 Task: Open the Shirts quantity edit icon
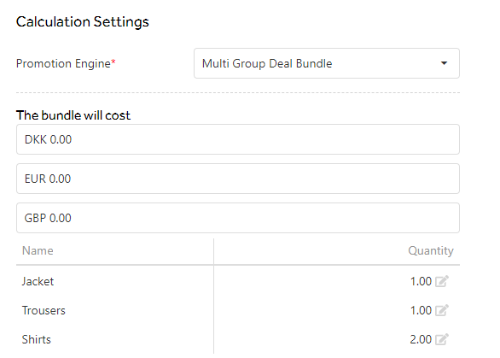tap(442, 339)
